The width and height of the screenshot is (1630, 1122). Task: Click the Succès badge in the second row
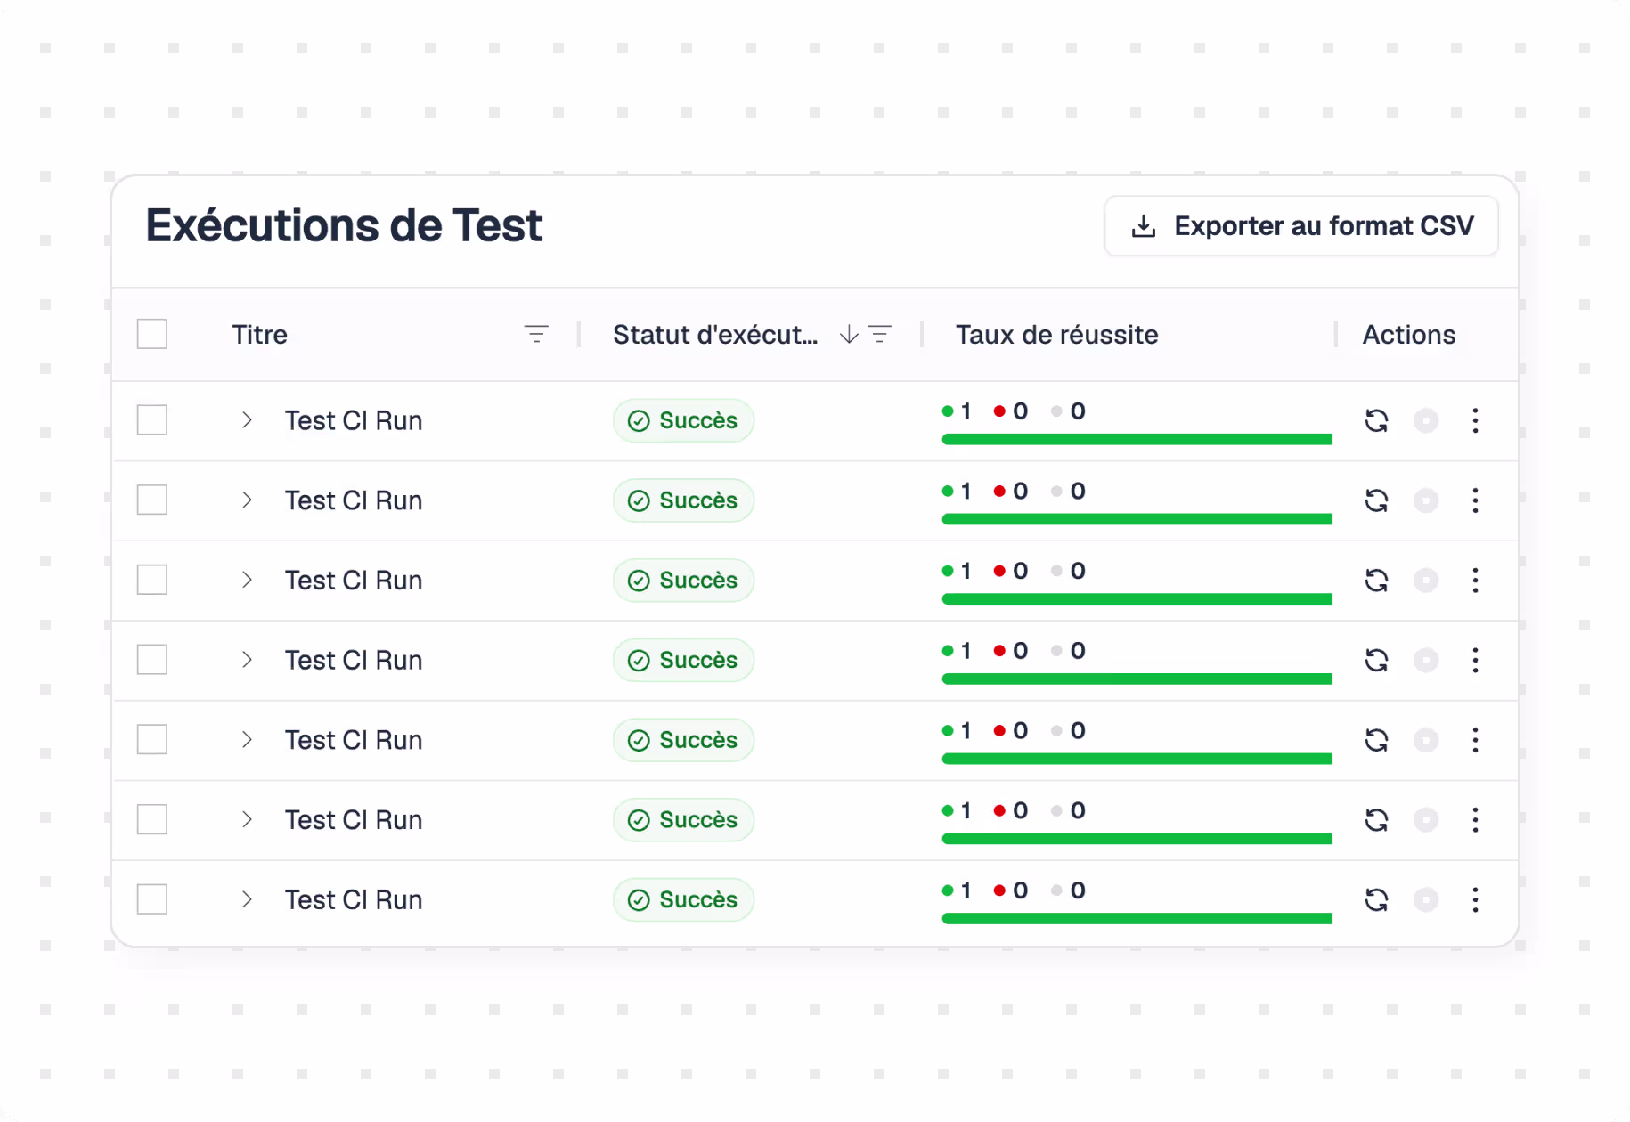coord(683,500)
